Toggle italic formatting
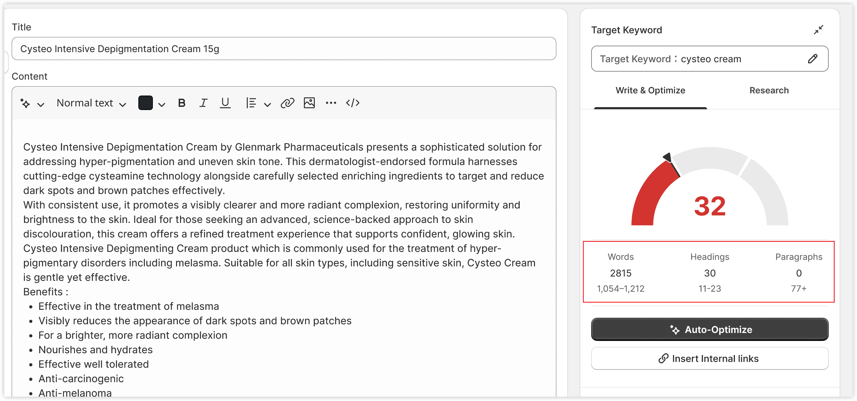This screenshot has height=401, width=857. (x=204, y=103)
